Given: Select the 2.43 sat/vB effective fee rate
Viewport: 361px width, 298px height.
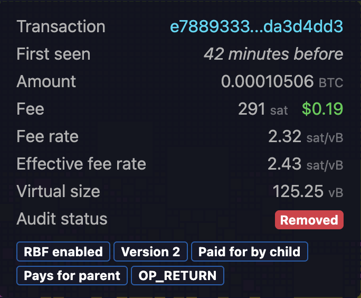Looking at the screenshot, I should (305, 164).
